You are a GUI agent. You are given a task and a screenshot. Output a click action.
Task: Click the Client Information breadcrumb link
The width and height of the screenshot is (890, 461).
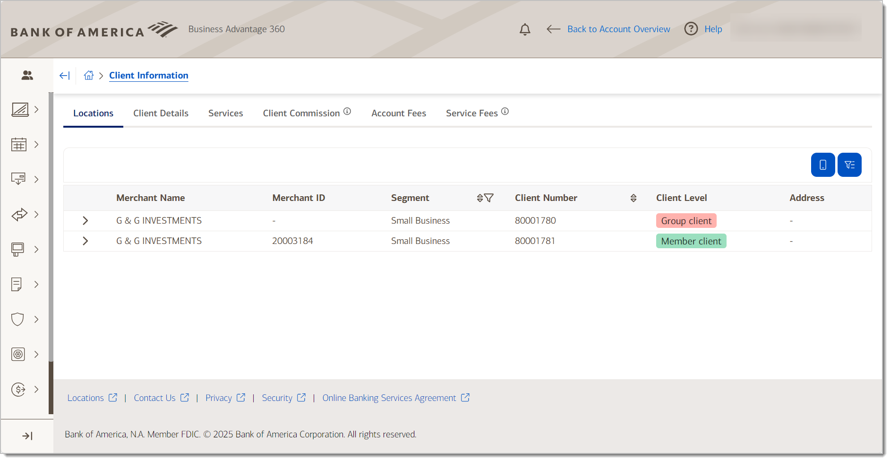coord(148,76)
